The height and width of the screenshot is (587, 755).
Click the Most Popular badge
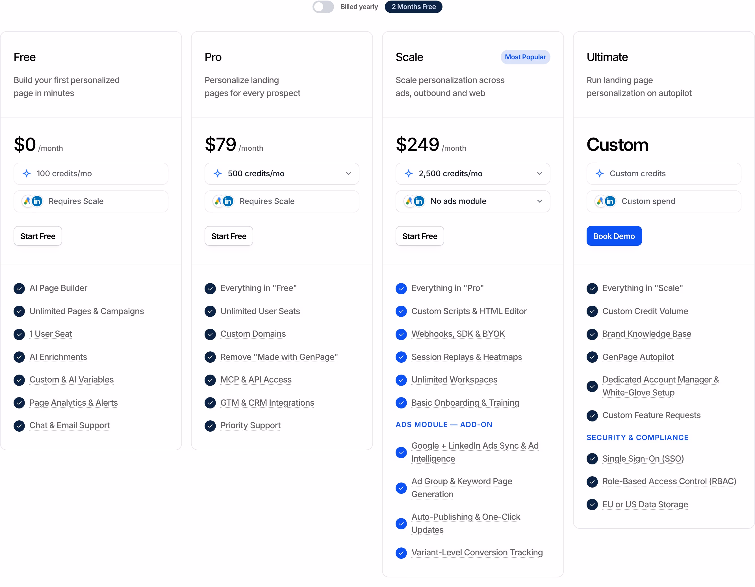[525, 57]
